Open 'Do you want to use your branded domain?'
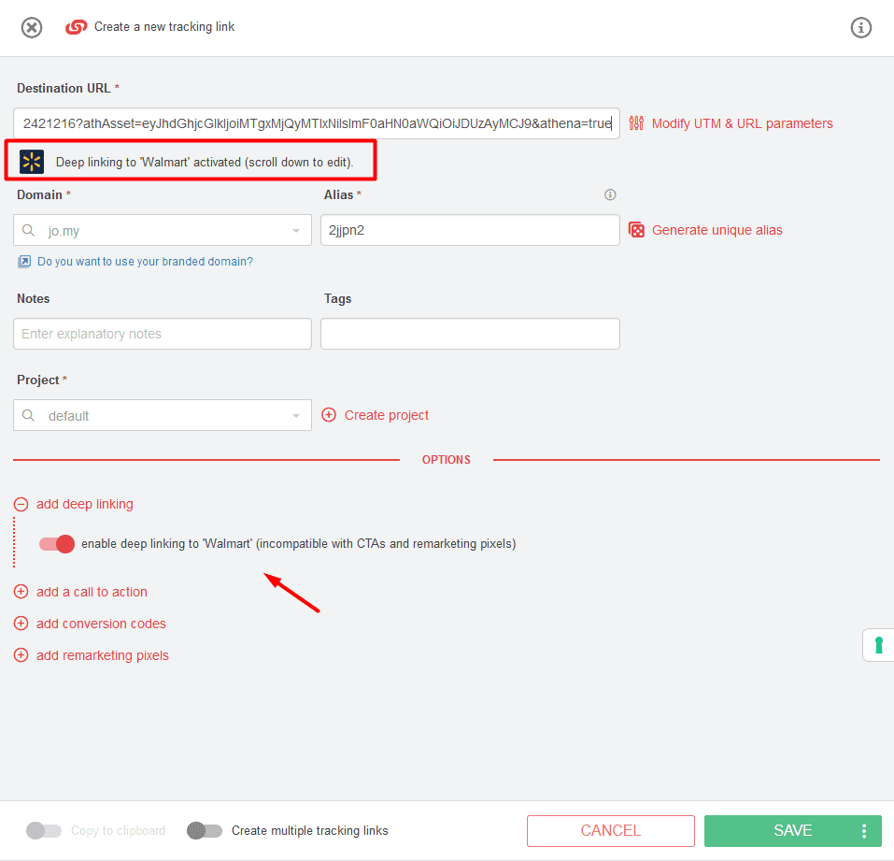The width and height of the screenshot is (894, 861). [145, 262]
